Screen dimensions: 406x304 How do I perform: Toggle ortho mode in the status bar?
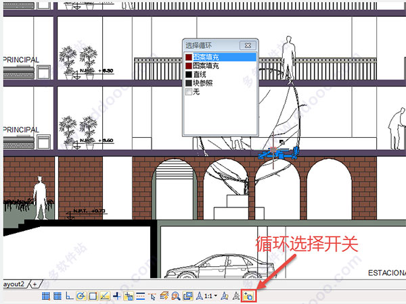[x=69, y=296]
